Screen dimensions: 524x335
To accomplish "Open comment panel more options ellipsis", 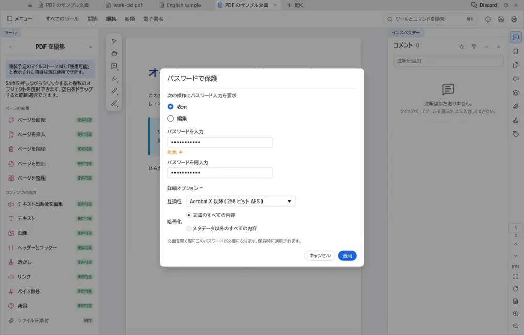I will tap(486, 47).
